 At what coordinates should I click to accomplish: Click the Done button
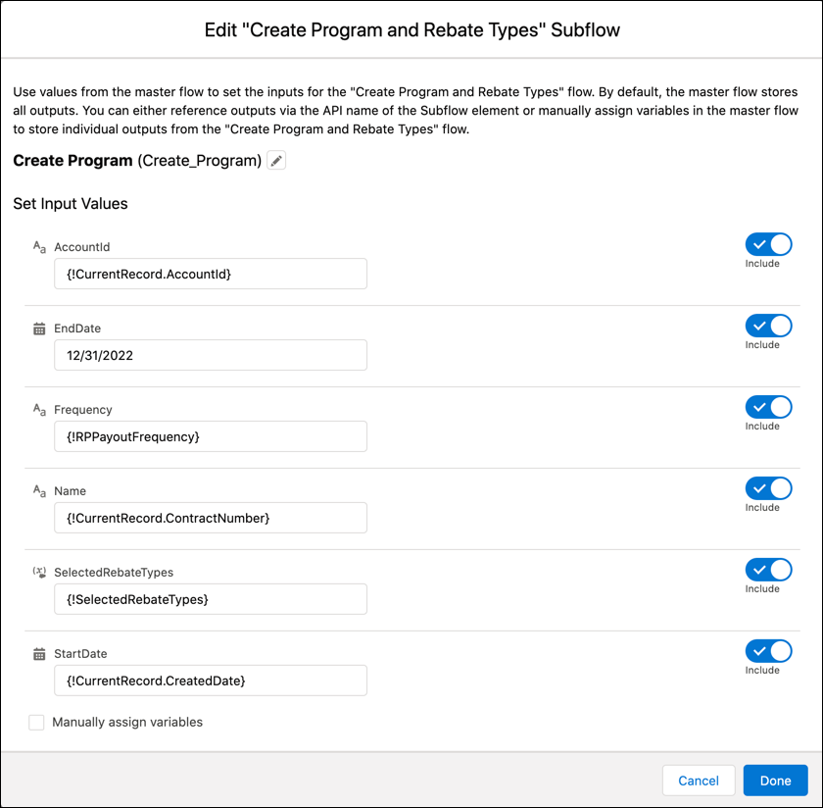click(x=775, y=781)
